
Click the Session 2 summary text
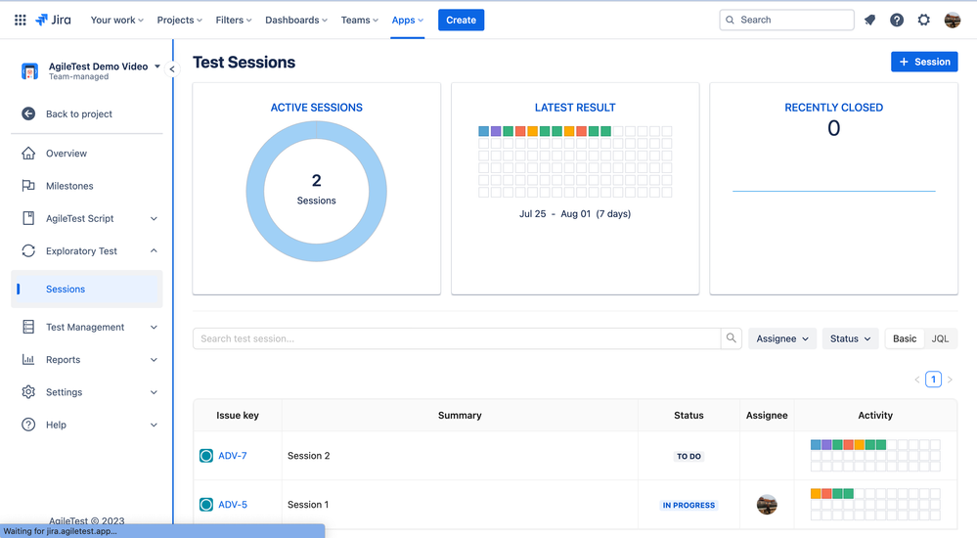308,456
